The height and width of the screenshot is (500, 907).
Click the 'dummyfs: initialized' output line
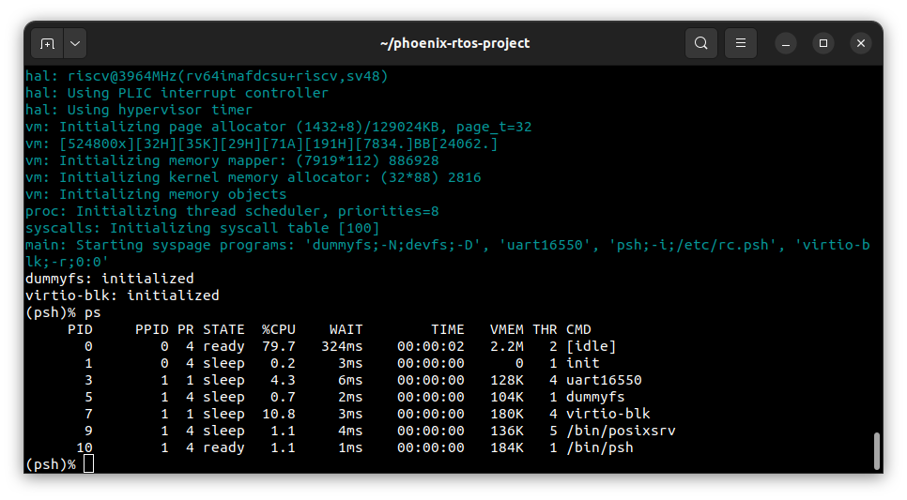(x=109, y=279)
